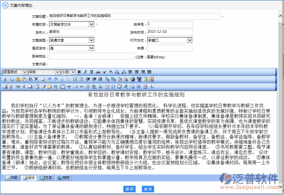Insert emoticon smiley
Screen dimensions: 284x195
(x=119, y=87)
